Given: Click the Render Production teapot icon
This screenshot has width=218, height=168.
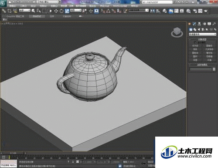Looking at the screenshot, I should click(x=206, y=11).
